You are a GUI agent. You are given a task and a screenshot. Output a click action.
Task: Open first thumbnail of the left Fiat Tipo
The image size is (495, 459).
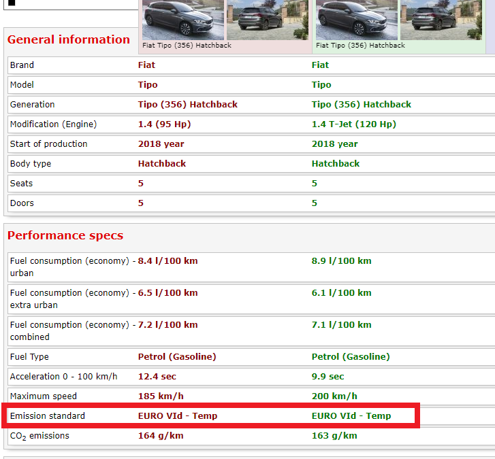coord(182,20)
